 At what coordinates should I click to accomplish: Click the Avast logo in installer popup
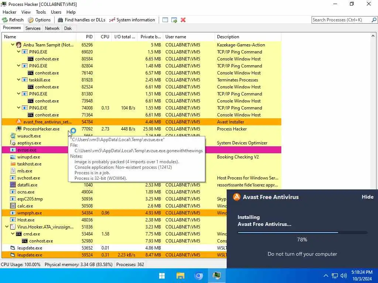[x=237, y=197]
